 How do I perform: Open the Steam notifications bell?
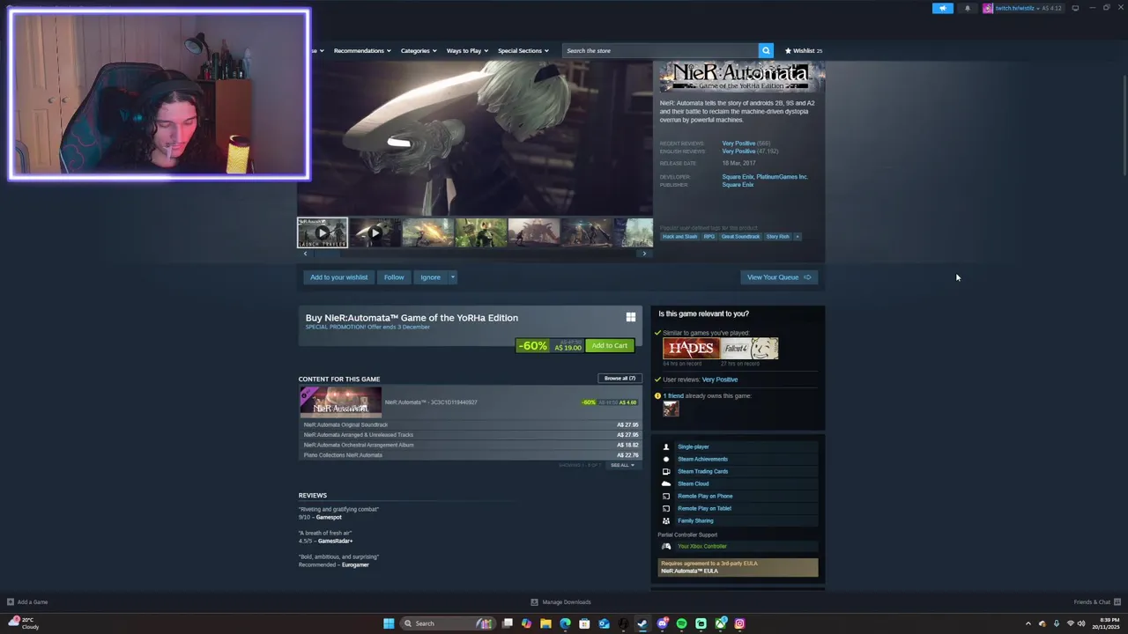[968, 8]
